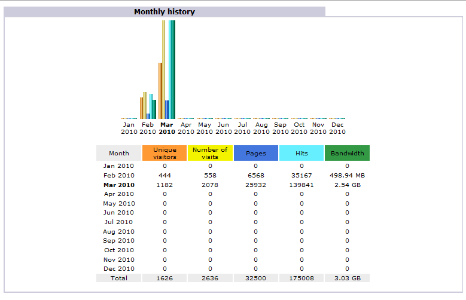
Task: Click the Monthly history section title
Action: click(164, 11)
